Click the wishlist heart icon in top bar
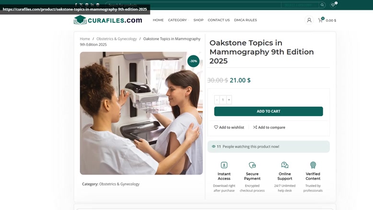This screenshot has width=373, height=210. (333, 5)
